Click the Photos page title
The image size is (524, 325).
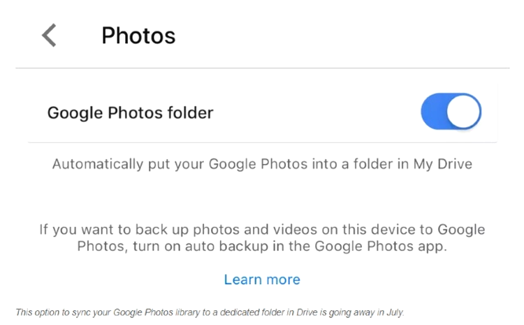click(x=138, y=36)
